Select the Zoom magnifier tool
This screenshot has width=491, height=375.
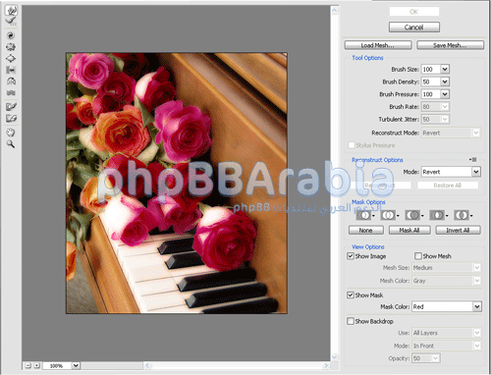pos(11,143)
